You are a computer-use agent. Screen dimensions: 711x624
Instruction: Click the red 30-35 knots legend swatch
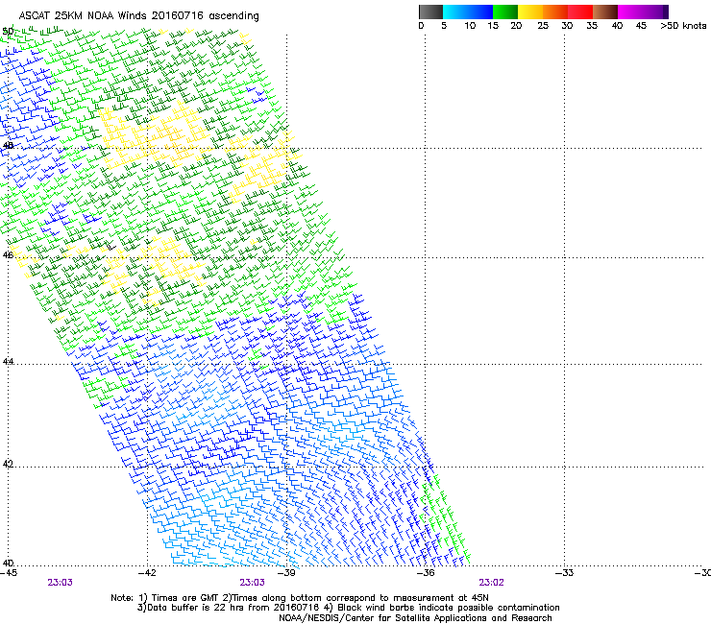(x=580, y=12)
